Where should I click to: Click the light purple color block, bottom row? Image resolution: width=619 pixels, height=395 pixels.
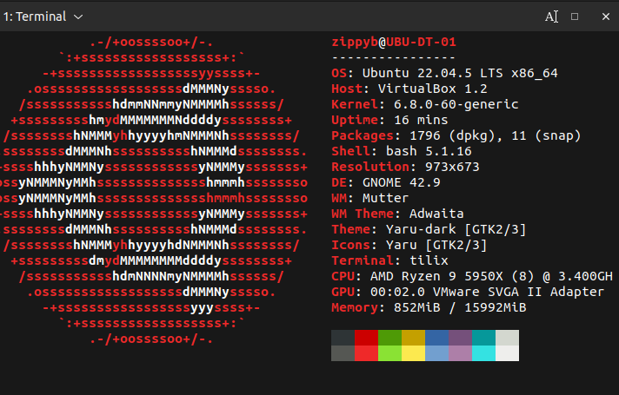point(460,353)
